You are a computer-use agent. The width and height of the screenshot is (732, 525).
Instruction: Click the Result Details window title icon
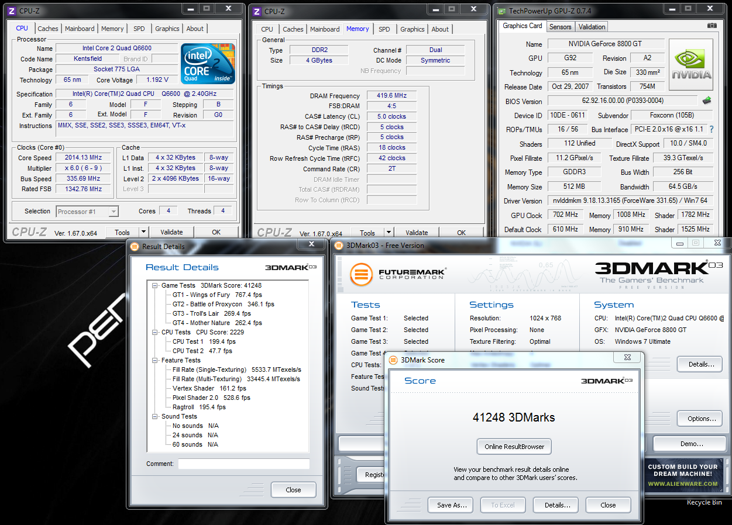point(135,247)
